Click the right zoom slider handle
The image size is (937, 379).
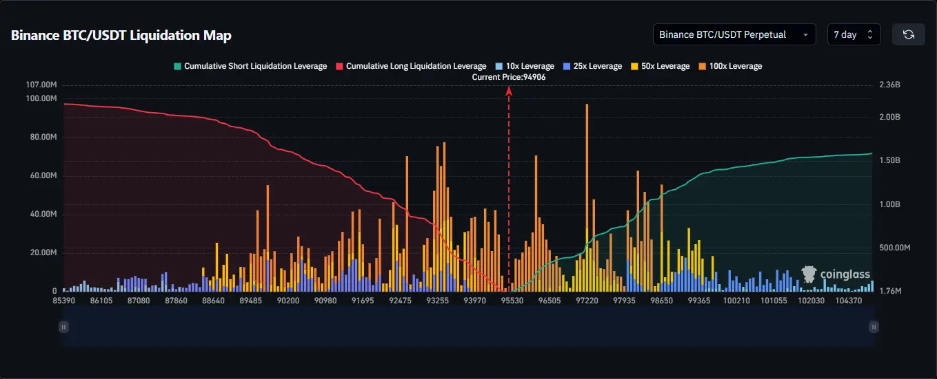(874, 327)
